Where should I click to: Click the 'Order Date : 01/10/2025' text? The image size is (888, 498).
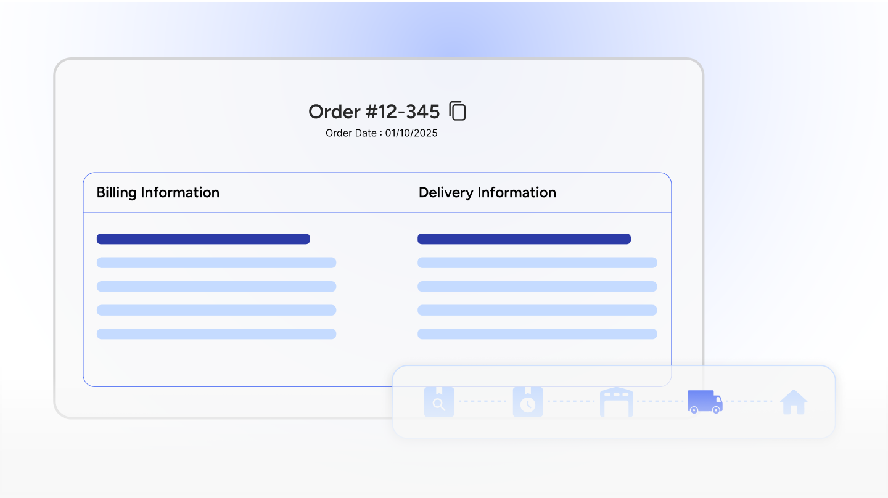pos(382,133)
